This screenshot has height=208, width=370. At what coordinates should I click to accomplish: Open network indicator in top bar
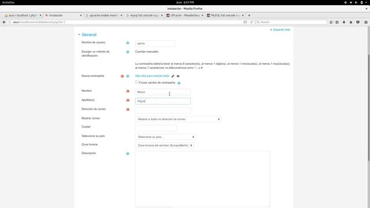[x=351, y=2]
